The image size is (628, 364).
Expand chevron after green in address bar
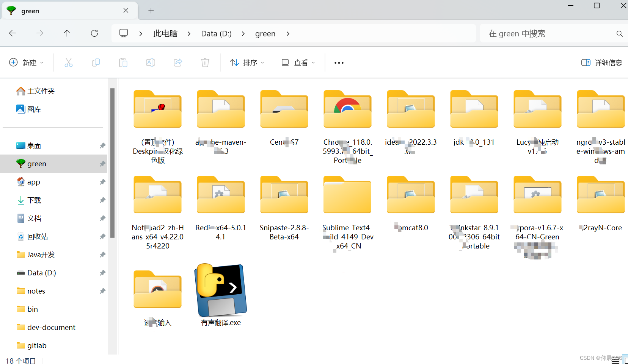288,34
